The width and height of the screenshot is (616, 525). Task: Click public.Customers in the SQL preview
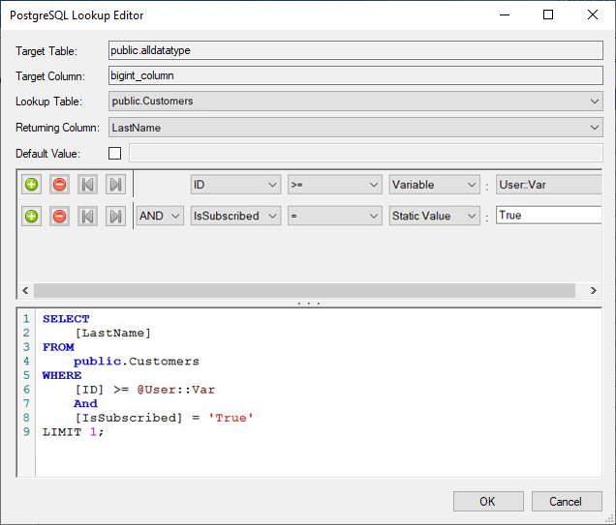[x=137, y=362]
